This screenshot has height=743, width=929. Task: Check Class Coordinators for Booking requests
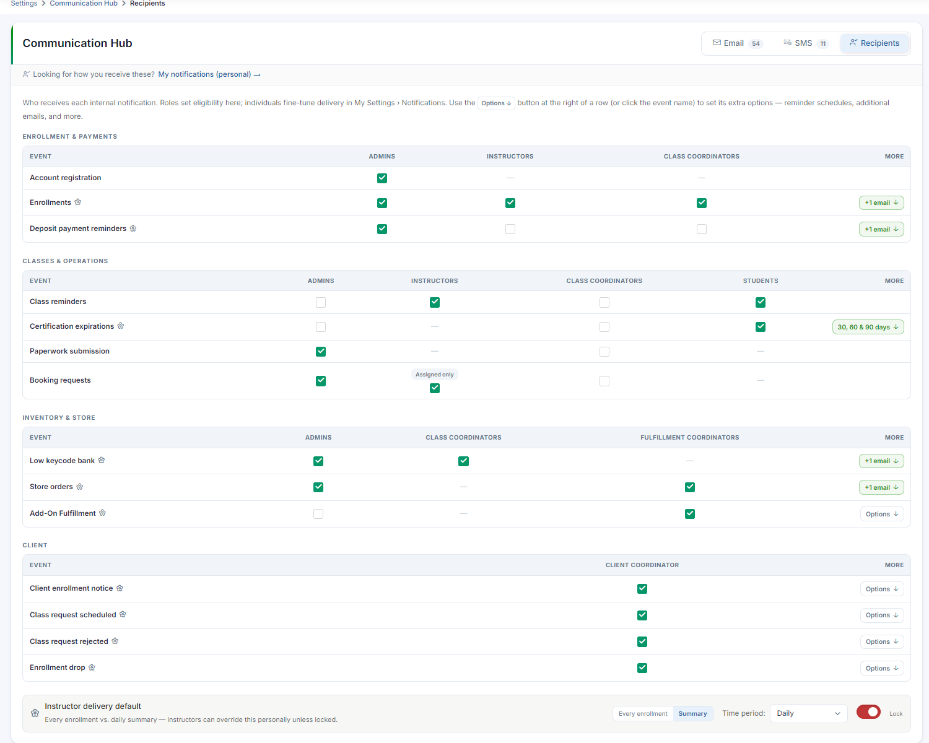click(604, 381)
